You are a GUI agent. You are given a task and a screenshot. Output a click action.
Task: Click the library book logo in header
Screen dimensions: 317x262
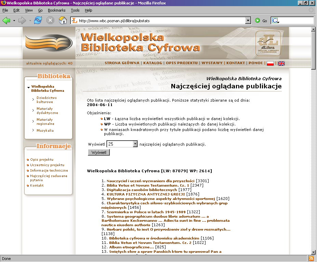tap(49, 42)
